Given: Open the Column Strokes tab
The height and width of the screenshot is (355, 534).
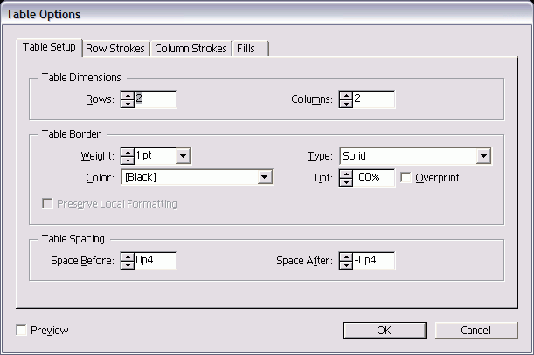Looking at the screenshot, I should coord(191,49).
